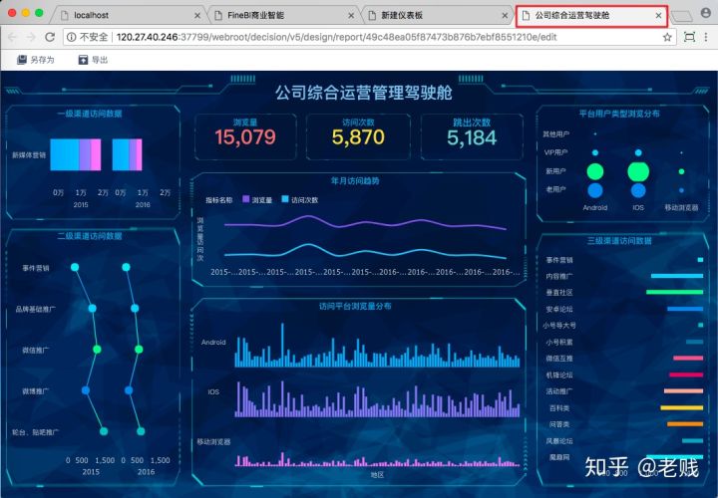Click the blue 访问次数 trend line
Screen dimensions: 718x498
coord(365,252)
